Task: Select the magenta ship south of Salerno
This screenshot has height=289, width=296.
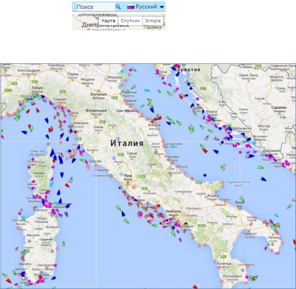Action: [x=180, y=240]
